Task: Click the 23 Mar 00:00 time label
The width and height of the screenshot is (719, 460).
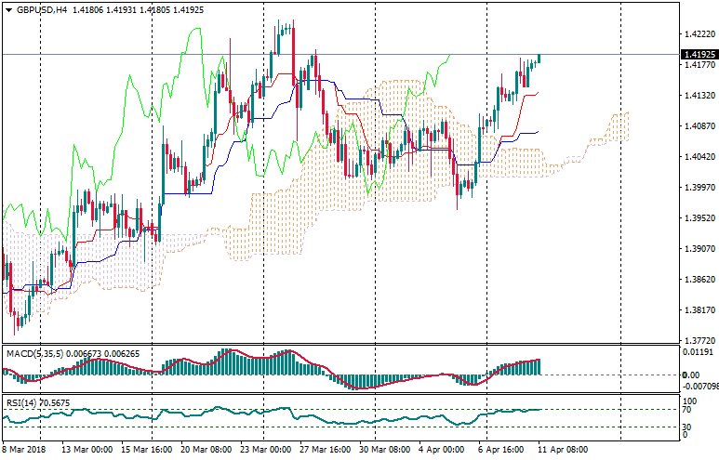Action: pyautogui.click(x=265, y=449)
